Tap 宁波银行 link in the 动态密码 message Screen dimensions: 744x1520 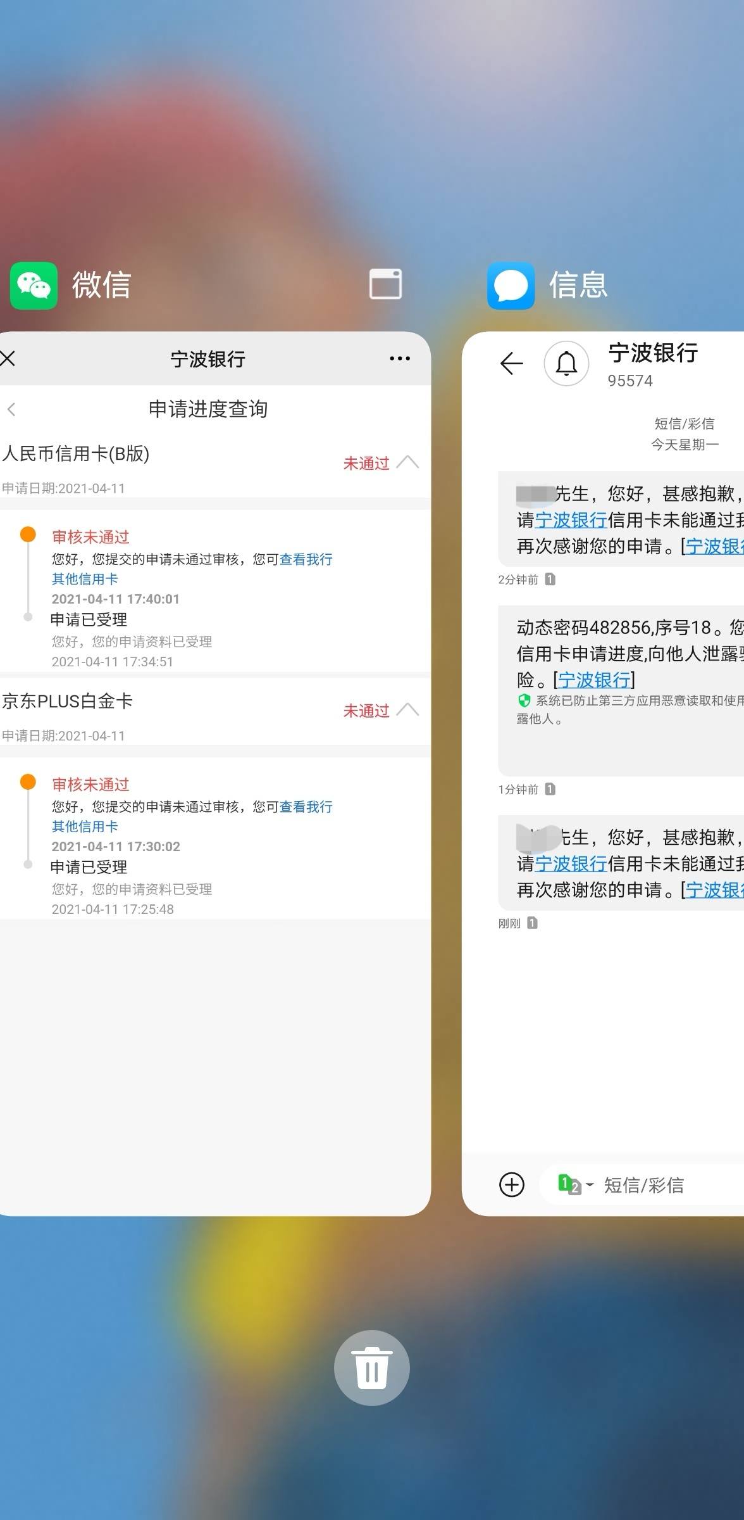pos(594,680)
